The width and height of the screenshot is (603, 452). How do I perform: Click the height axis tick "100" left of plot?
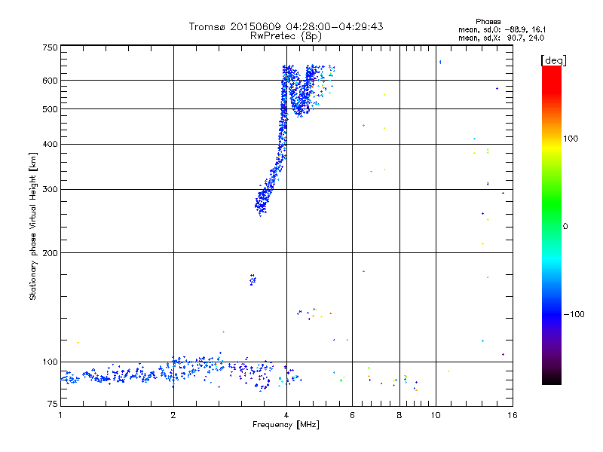click(50, 362)
